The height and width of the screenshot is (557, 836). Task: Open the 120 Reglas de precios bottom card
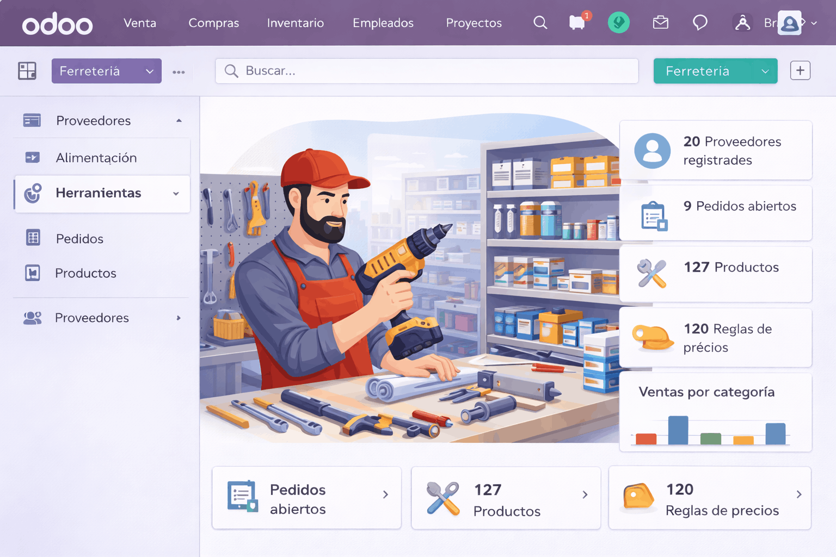click(709, 498)
